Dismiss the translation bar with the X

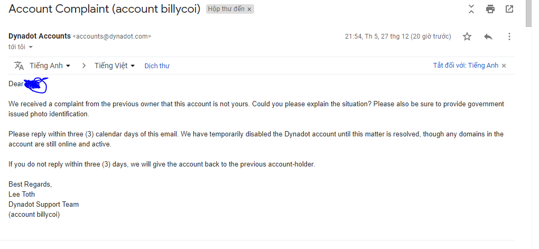[x=504, y=66]
